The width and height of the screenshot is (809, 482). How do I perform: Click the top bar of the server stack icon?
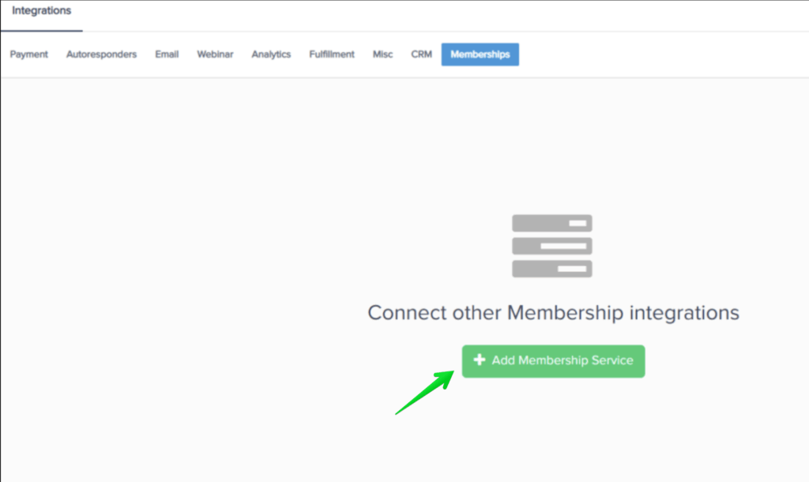coord(552,224)
